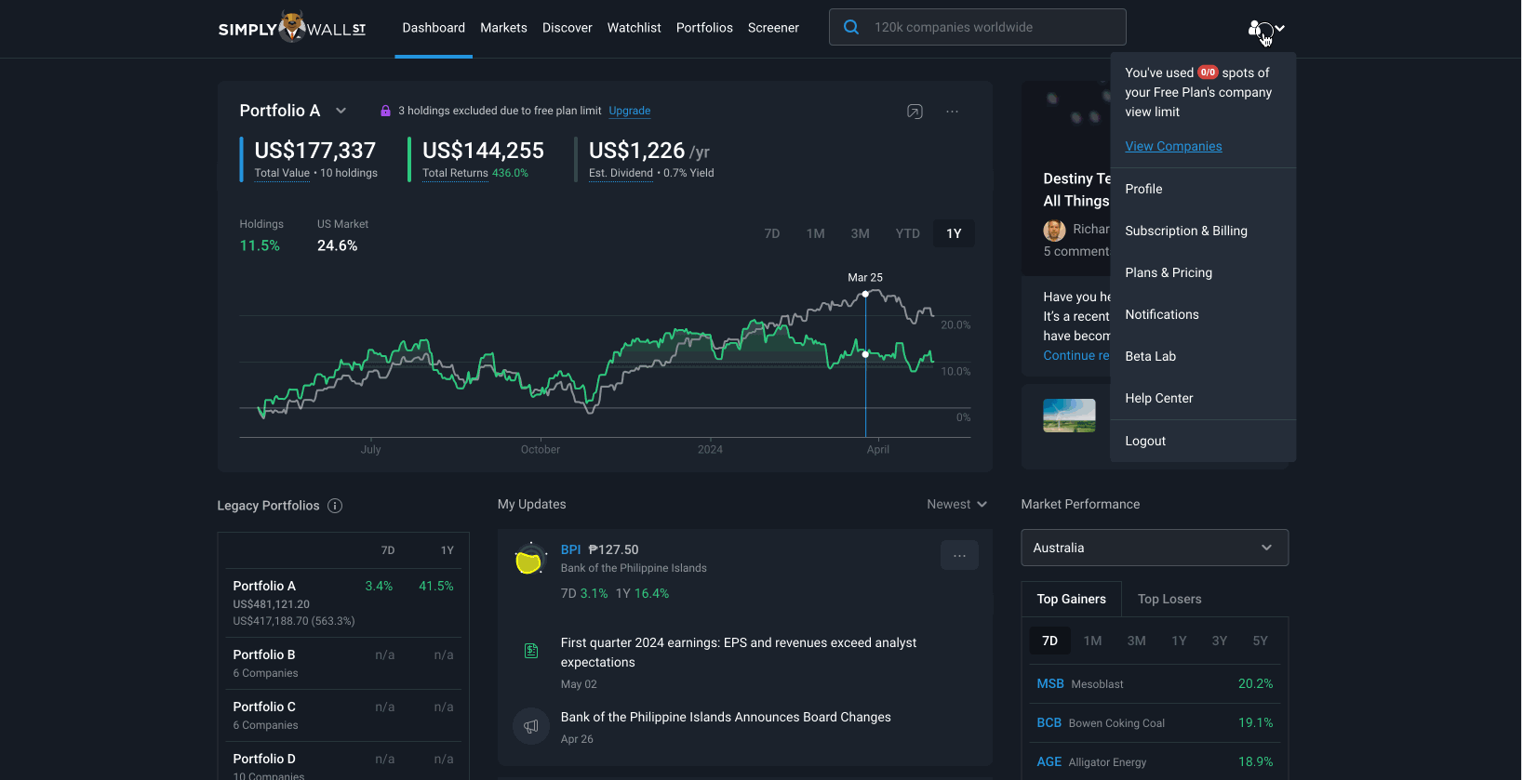Open the Newest sort dropdown
The height and width of the screenshot is (780, 1523).
pos(956,504)
